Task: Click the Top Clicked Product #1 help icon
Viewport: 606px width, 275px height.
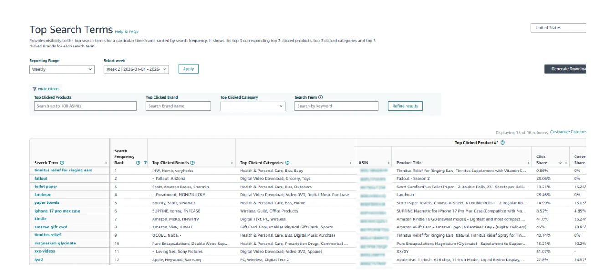Action: click(x=502, y=143)
